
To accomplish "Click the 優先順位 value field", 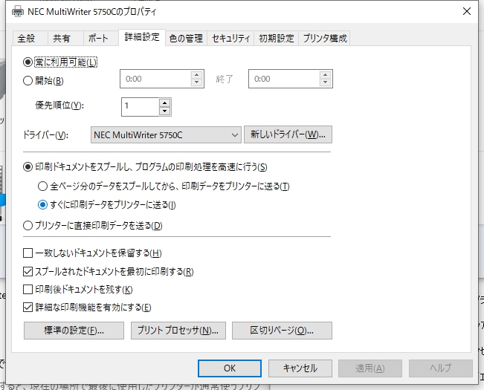I will coord(141,107).
